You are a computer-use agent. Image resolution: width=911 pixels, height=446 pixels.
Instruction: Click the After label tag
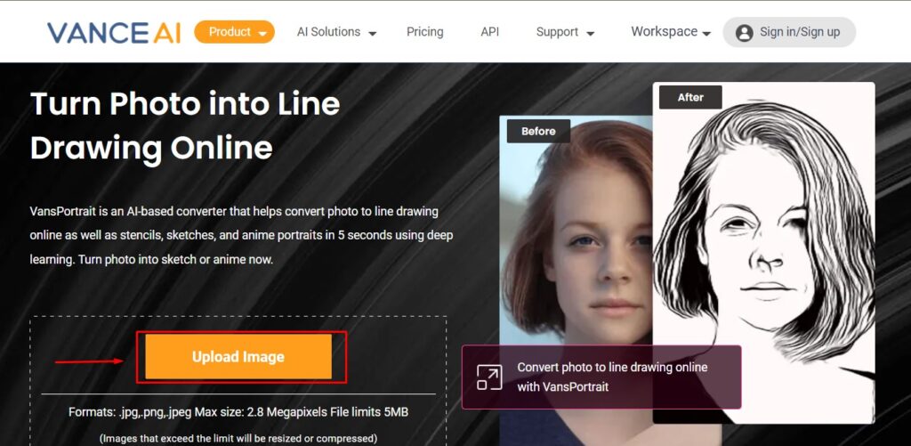[690, 97]
